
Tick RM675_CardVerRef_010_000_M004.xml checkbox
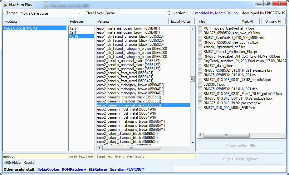click(200, 38)
